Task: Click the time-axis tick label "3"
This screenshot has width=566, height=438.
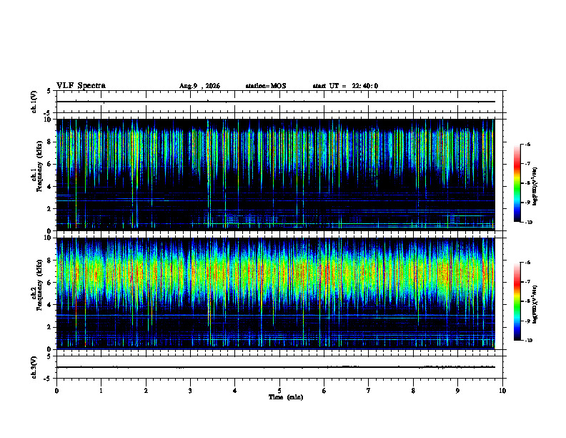Action: (x=190, y=391)
